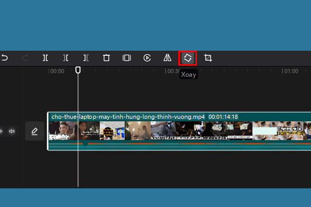Click the greyed-out redo arrow
The height and width of the screenshot is (207, 311).
pyautogui.click(x=25, y=58)
